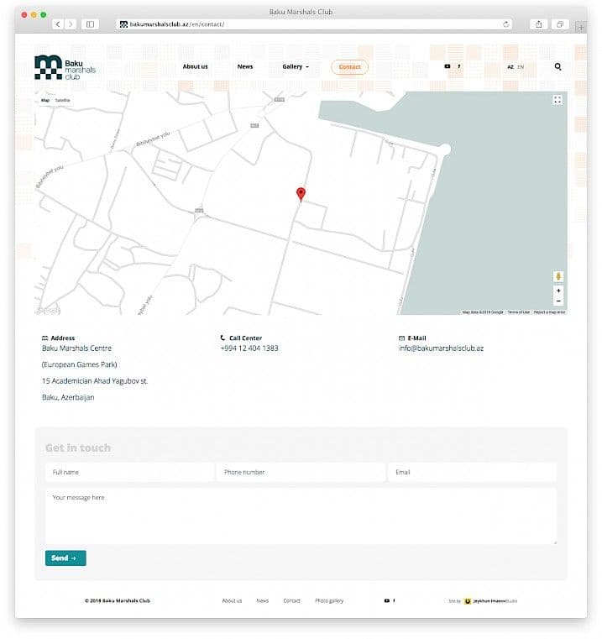This screenshot has width=602, height=639.
Task: Click the Facebook icon in the header
Action: tap(459, 66)
